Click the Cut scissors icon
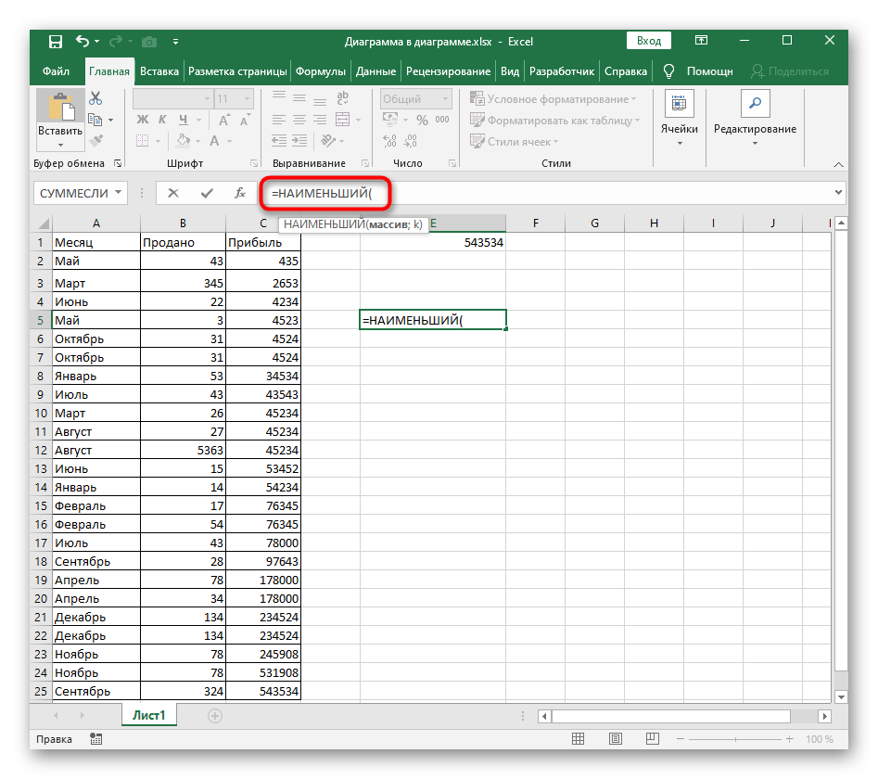 coord(95,98)
